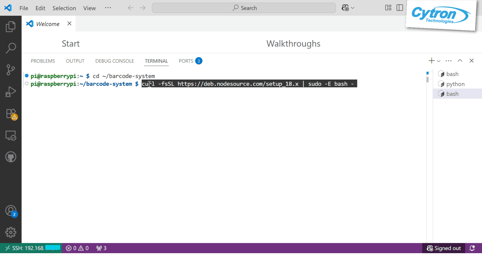Switch to the PORTS panel tab
The image size is (482, 271).
click(x=186, y=61)
